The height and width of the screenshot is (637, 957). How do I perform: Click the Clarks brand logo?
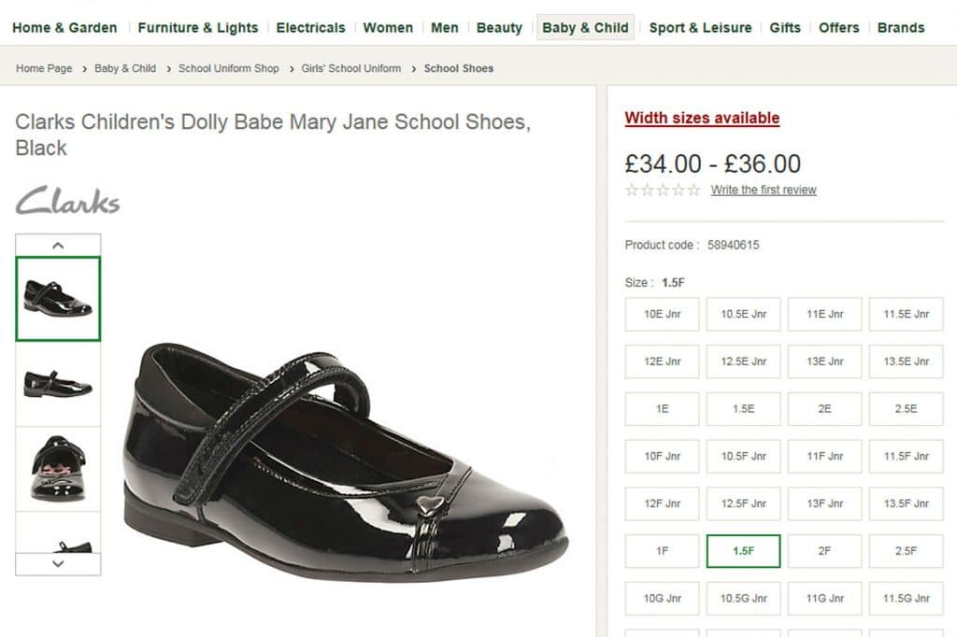(67, 201)
